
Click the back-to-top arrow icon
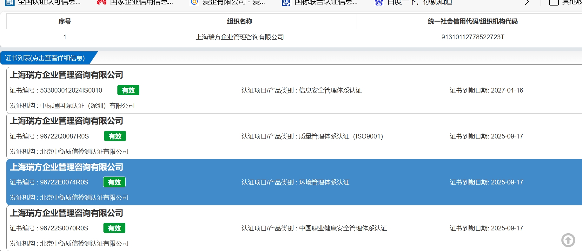tap(568, 240)
